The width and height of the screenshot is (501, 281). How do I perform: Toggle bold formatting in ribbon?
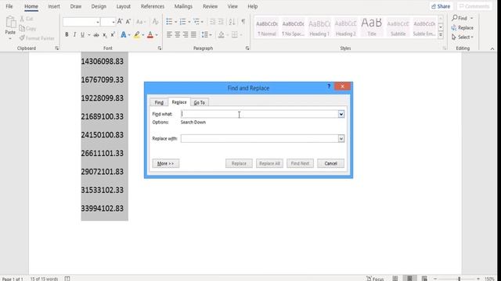(67, 34)
